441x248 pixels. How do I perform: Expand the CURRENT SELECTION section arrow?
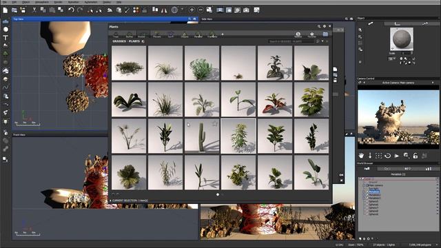click(x=110, y=200)
